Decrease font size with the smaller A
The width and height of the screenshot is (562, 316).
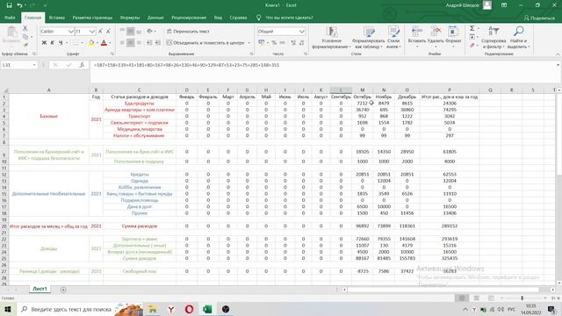pyautogui.click(x=108, y=32)
